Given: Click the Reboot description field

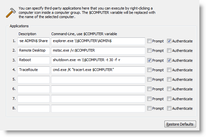Looking at the screenshot, I should pos(34,60).
